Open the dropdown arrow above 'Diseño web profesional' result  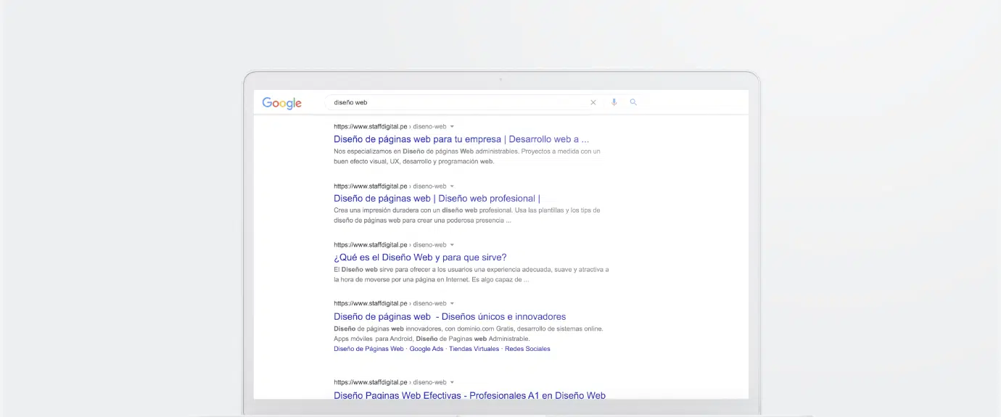tap(452, 186)
